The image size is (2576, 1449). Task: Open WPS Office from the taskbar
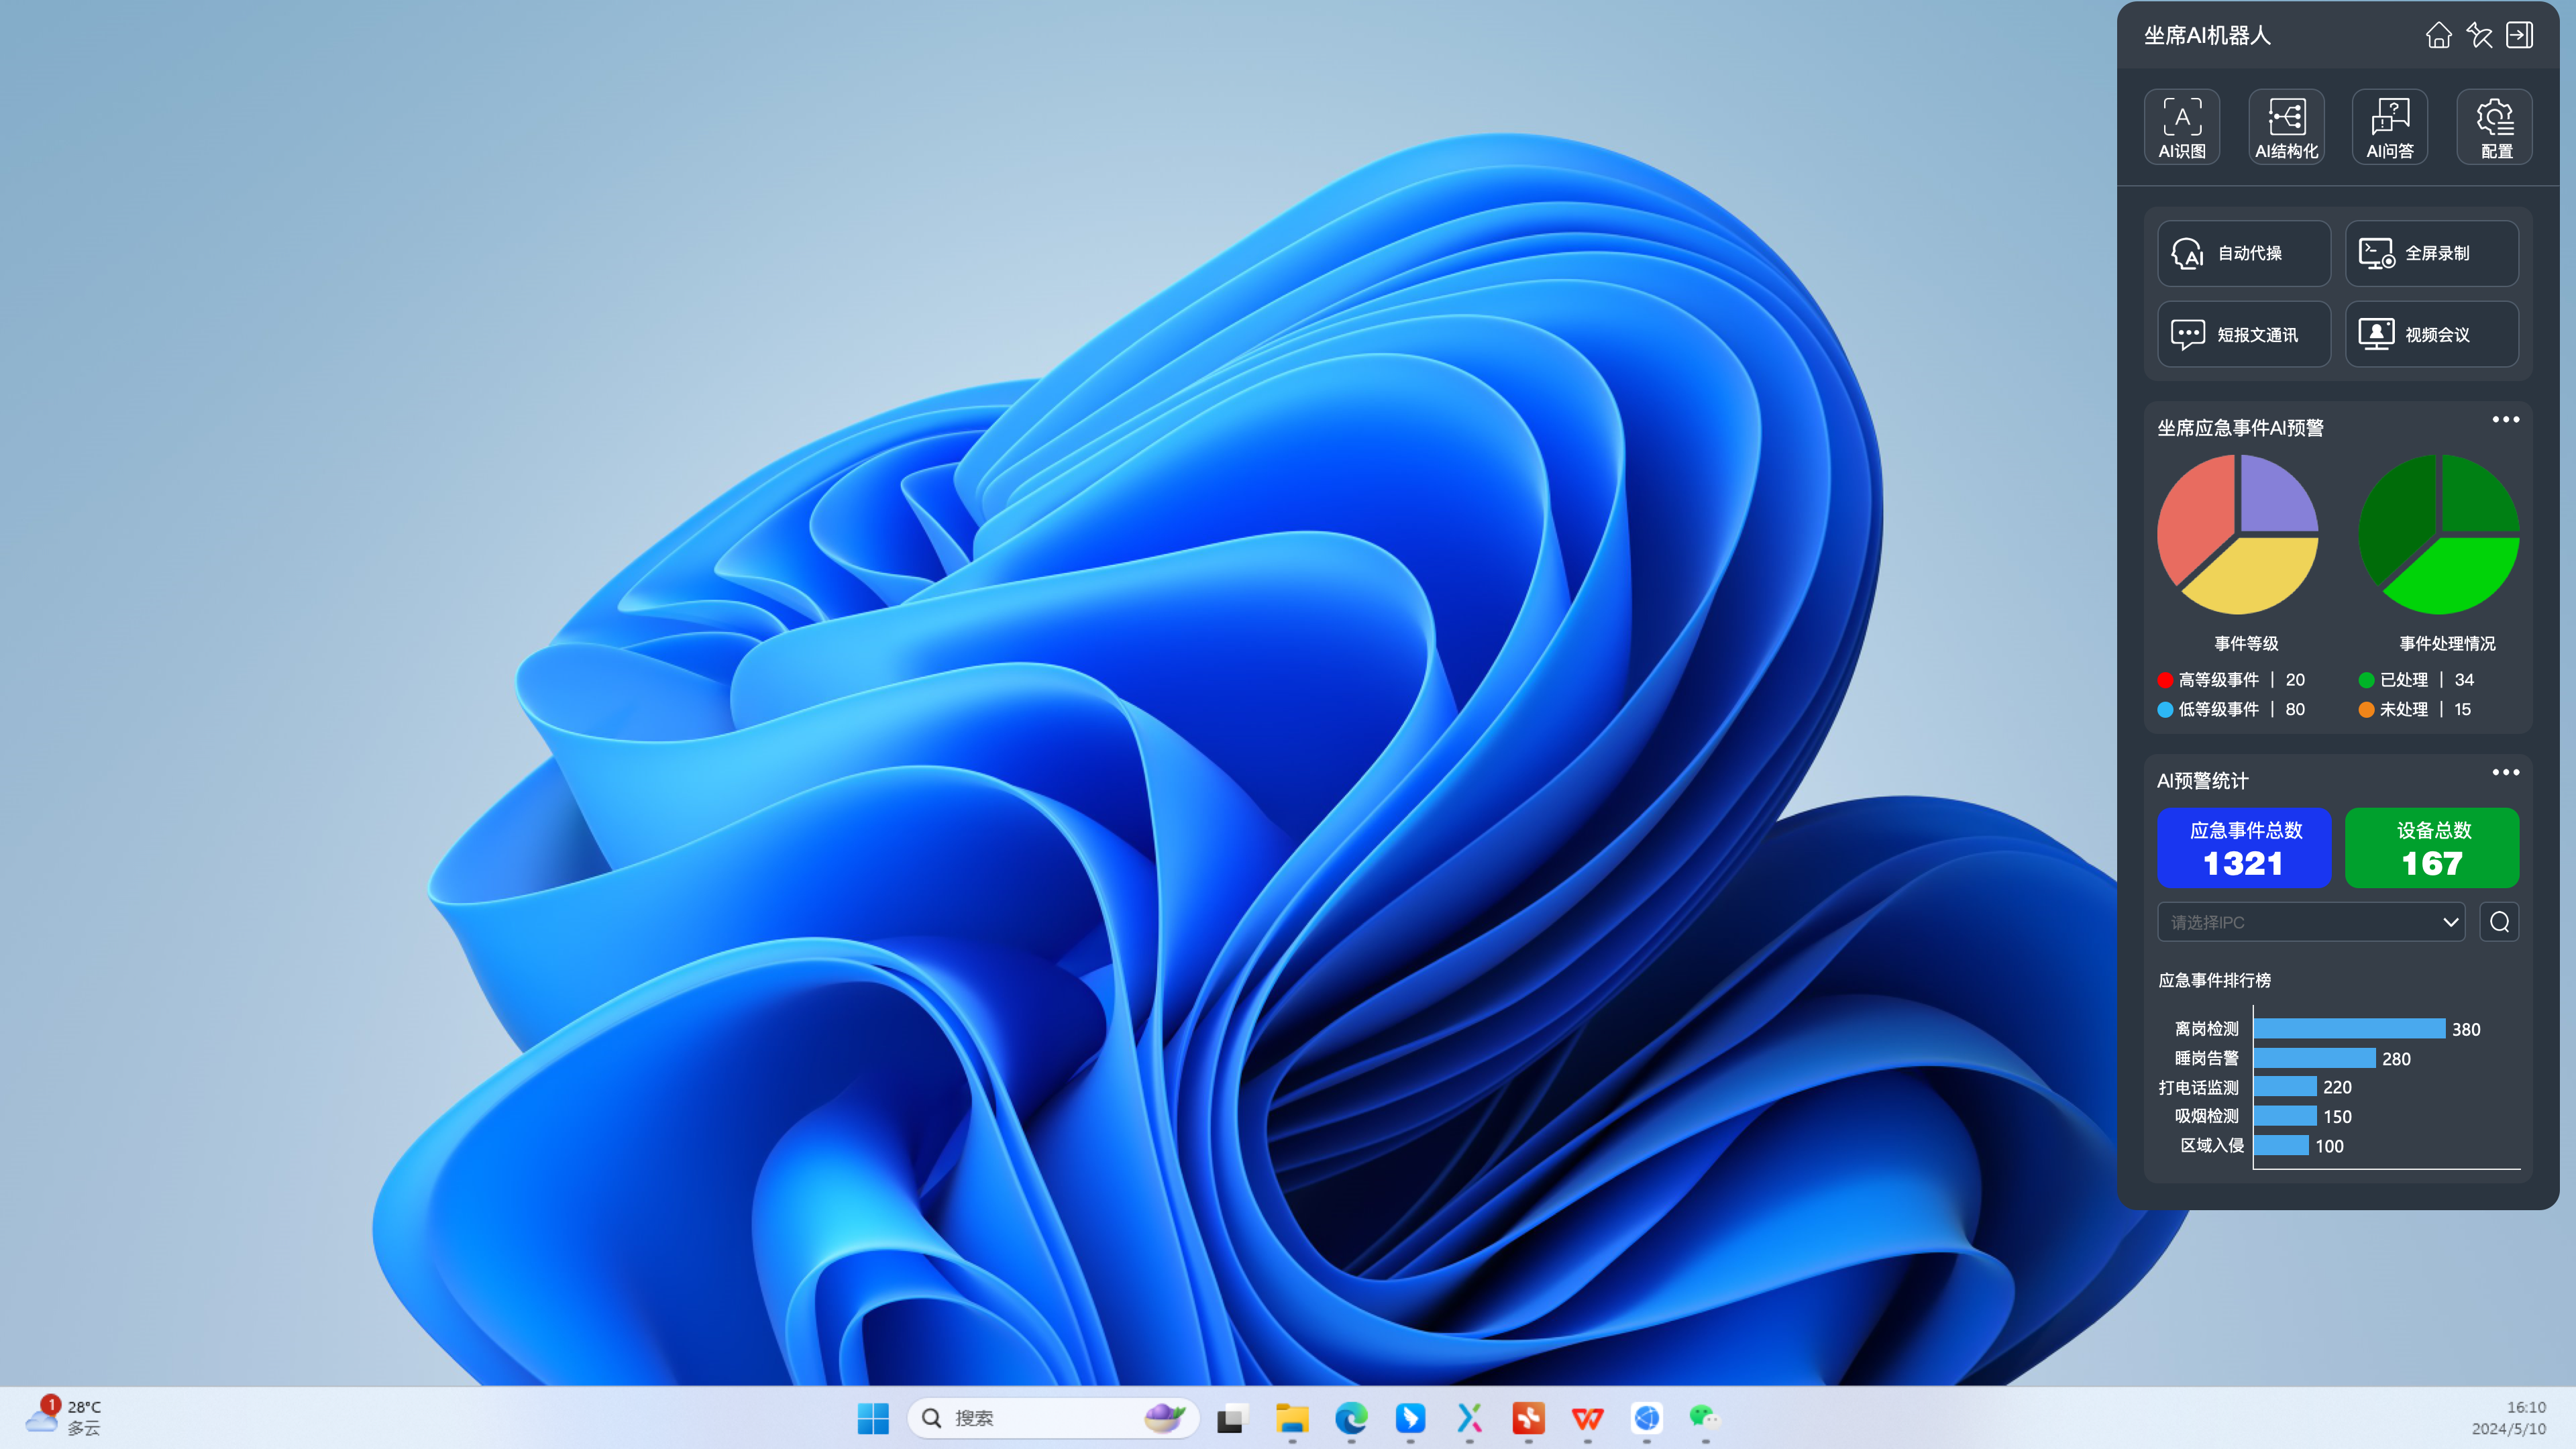[1587, 1418]
